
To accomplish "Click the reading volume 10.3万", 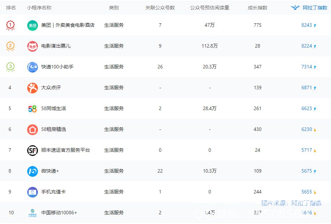I will [210, 171].
